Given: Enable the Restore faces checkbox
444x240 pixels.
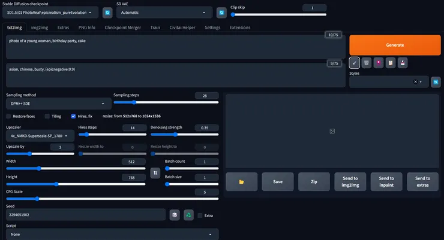Looking at the screenshot, I should (x=8, y=116).
